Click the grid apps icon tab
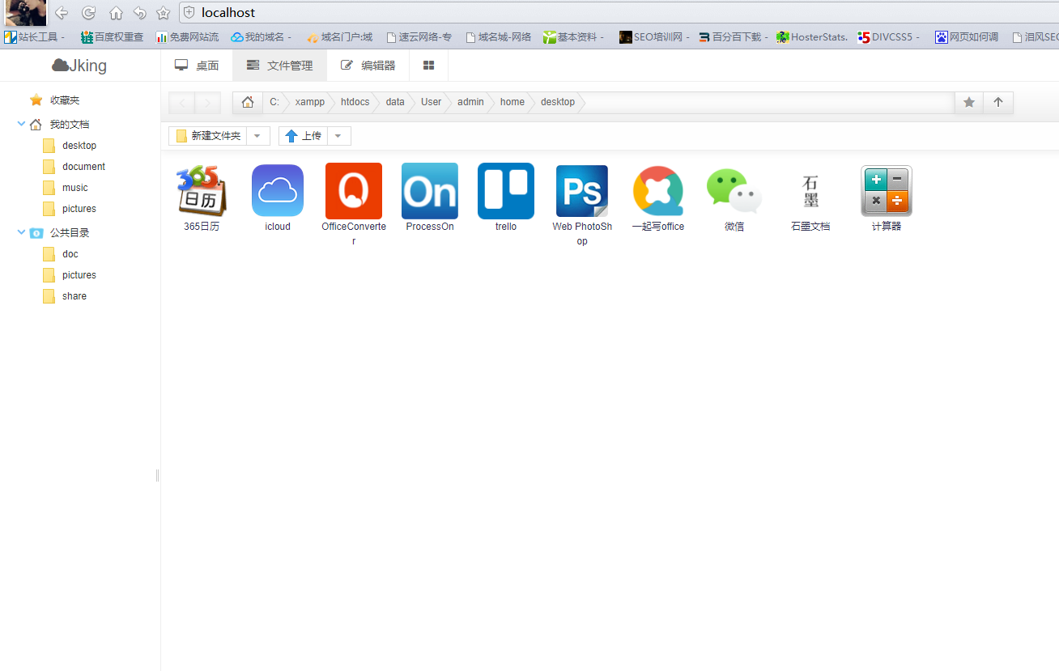The width and height of the screenshot is (1059, 671). (x=429, y=66)
